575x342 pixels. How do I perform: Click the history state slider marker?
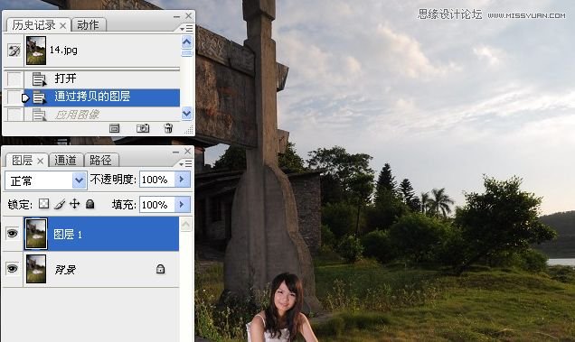(25, 97)
